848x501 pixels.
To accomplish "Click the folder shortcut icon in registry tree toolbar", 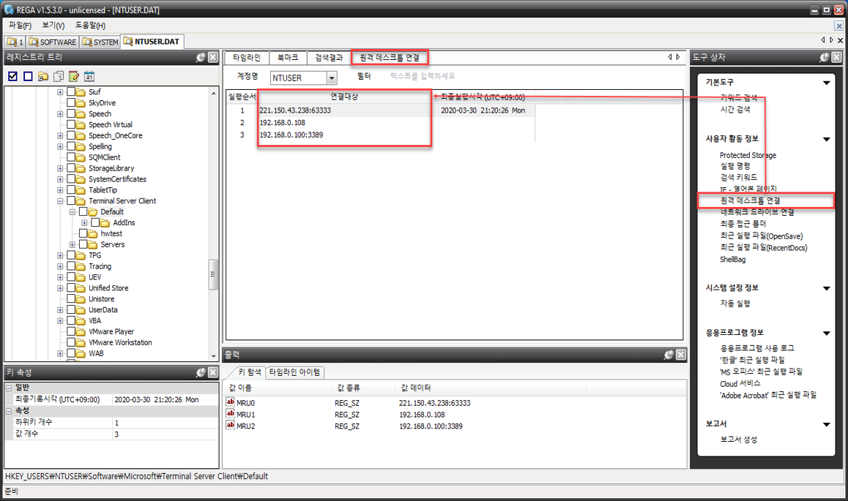I will click(43, 76).
